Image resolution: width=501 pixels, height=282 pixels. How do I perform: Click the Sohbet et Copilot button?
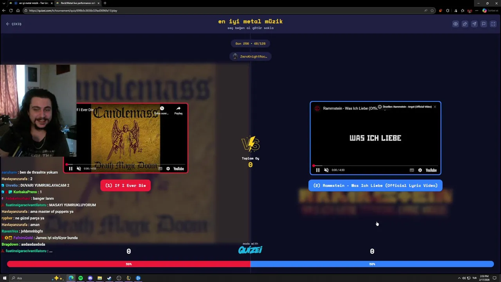tap(490, 11)
